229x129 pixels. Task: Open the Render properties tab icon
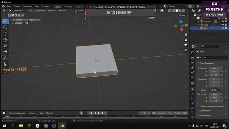tap(193, 58)
